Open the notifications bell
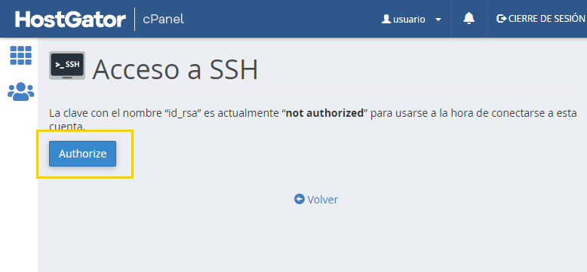Image resolution: width=587 pixels, height=272 pixels. [x=469, y=18]
